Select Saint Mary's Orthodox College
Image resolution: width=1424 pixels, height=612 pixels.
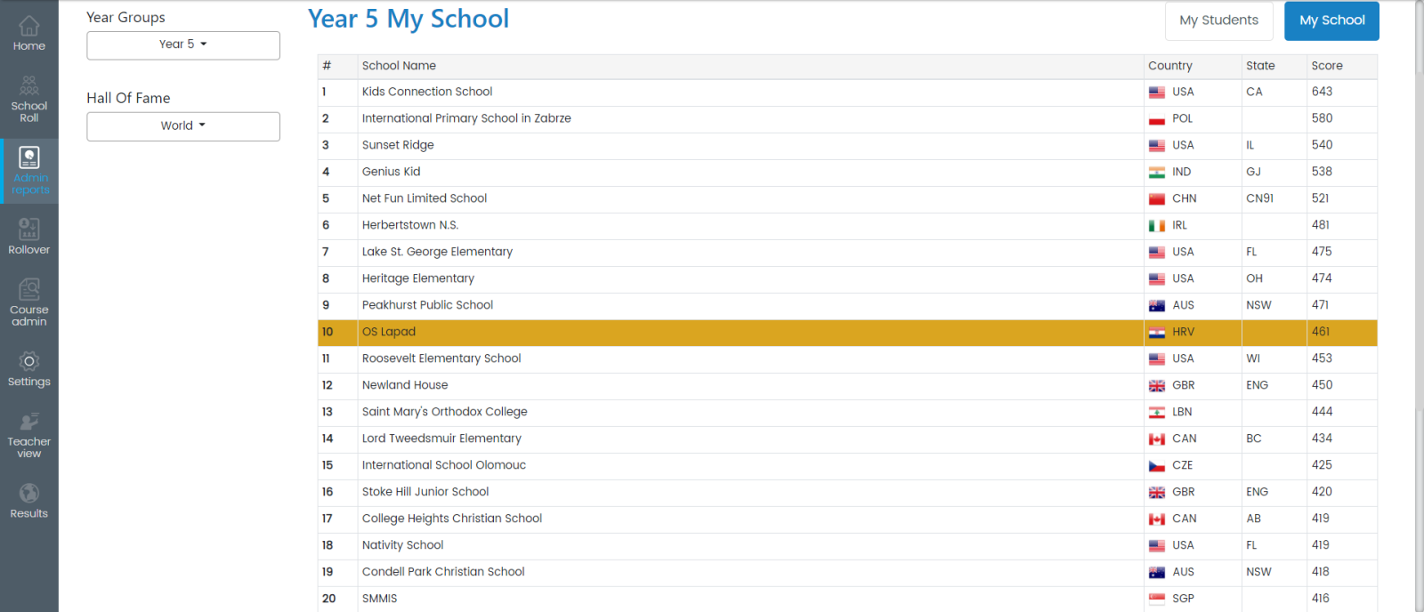pos(445,412)
